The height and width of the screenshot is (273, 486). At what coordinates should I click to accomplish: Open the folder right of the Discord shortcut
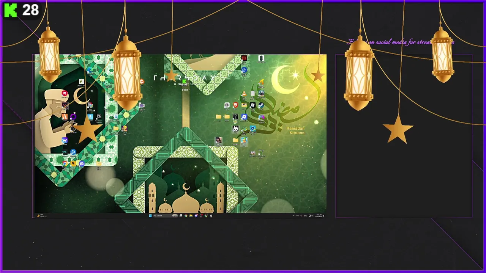point(99,164)
